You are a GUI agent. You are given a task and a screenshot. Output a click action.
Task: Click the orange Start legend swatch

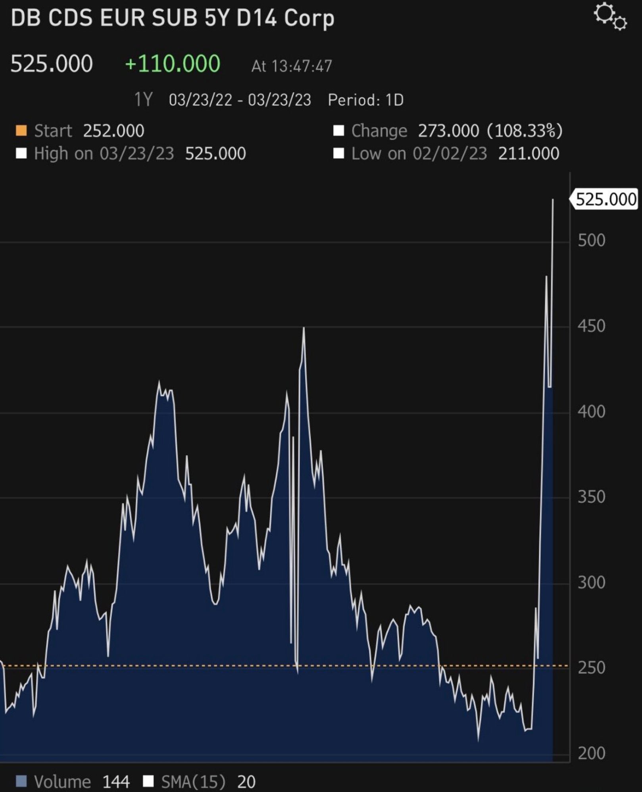[x=21, y=131]
